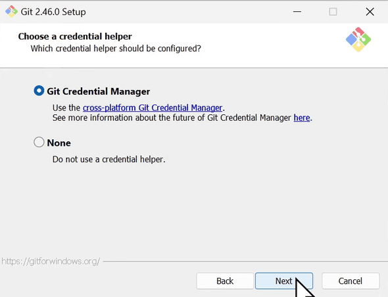Viewport: 388px width, 297px height.
Task: Open the cross-platform Git Credential Manager link
Action: pyautogui.click(x=153, y=108)
